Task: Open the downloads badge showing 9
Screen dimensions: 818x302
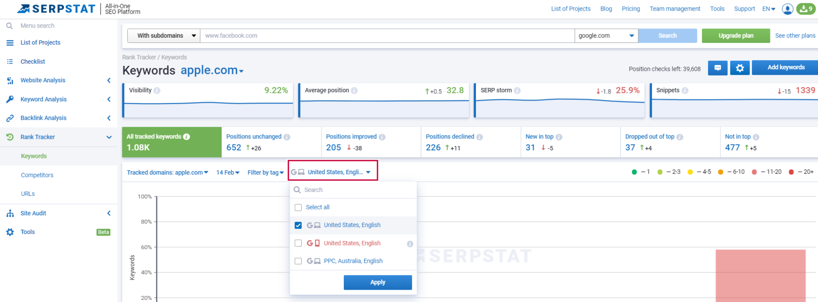Action: click(x=806, y=8)
